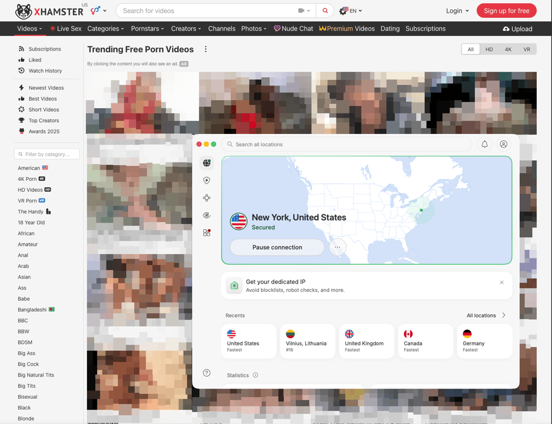Connect to United States recent location
The width and height of the screenshot is (552, 424).
pyautogui.click(x=249, y=341)
